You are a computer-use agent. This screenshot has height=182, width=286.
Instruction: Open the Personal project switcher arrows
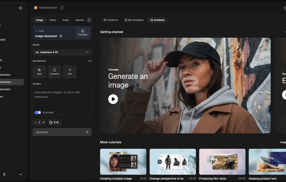click(x=62, y=8)
